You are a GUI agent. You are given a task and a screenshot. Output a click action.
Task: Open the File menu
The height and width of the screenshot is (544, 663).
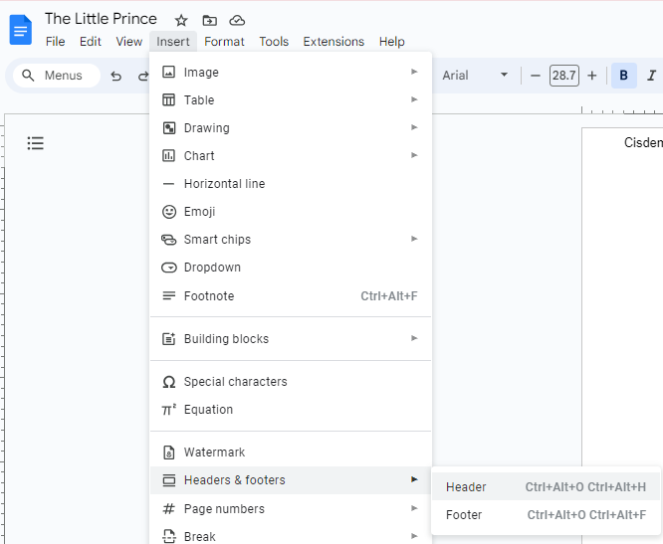coord(56,42)
